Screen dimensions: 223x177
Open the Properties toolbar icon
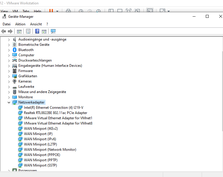(28, 31)
